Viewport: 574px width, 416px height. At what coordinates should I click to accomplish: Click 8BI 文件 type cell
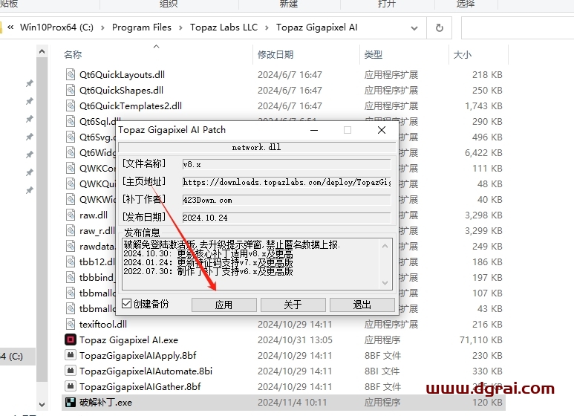[382, 371]
